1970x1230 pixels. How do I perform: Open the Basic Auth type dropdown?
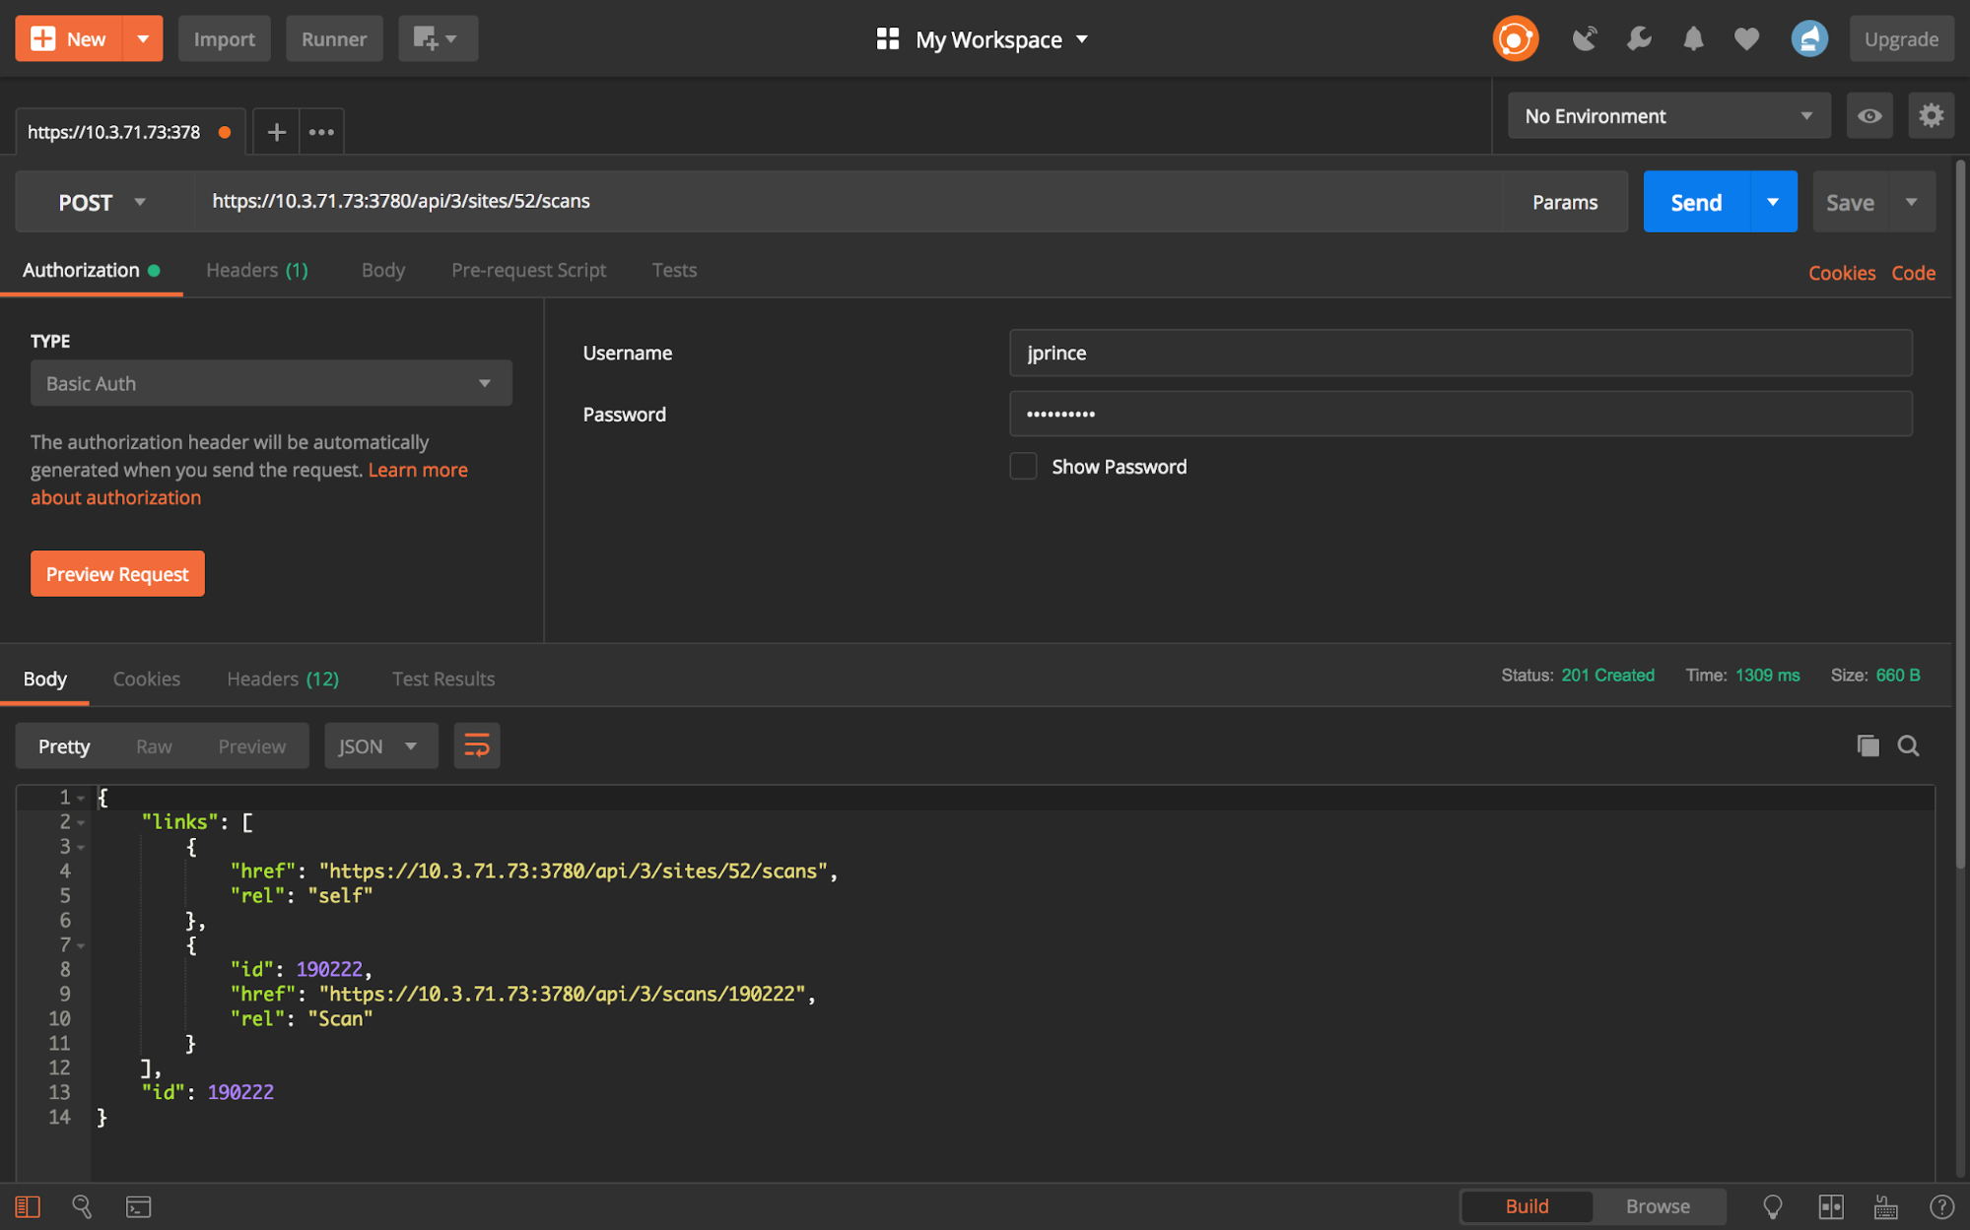click(x=270, y=383)
